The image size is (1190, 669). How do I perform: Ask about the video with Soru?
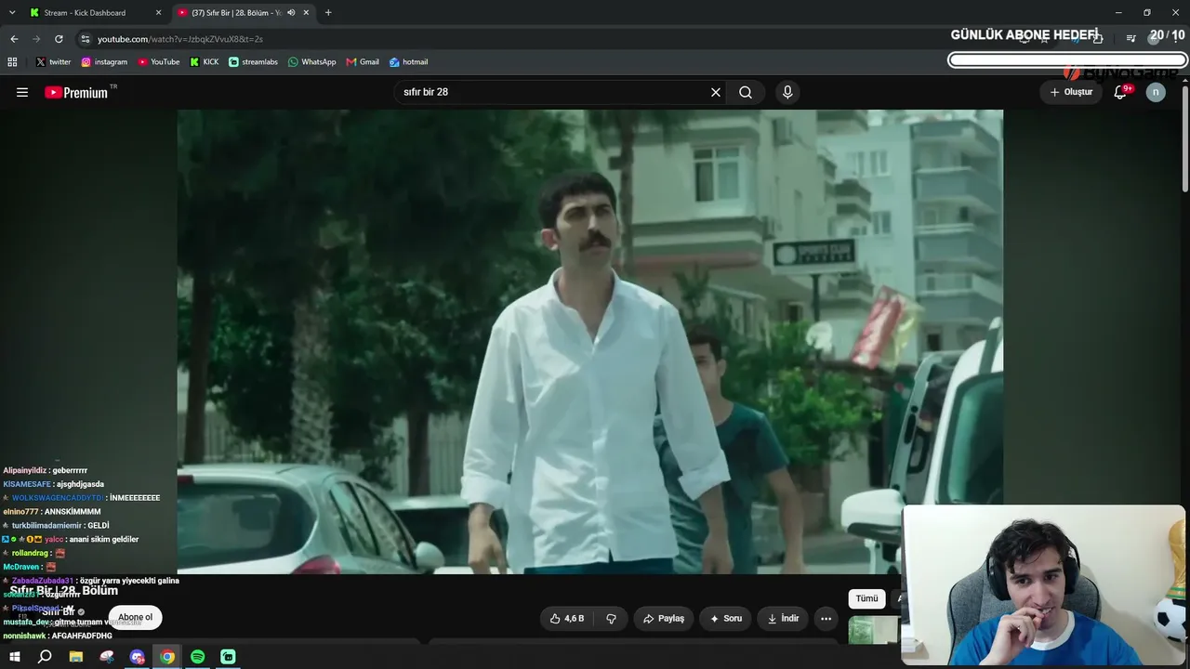726,618
